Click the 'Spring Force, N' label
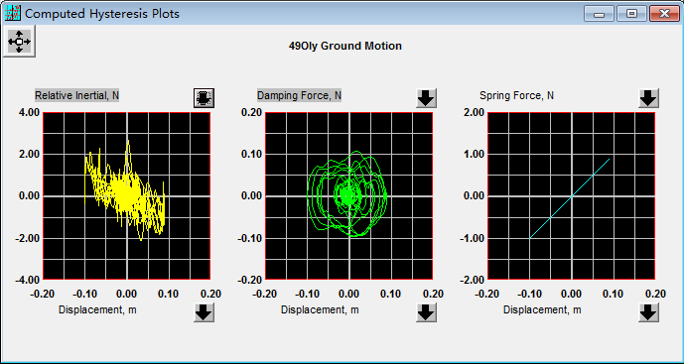 [516, 95]
